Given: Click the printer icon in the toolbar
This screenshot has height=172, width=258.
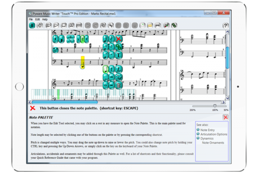Looking at the screenshot, I should pyautogui.click(x=158, y=26).
